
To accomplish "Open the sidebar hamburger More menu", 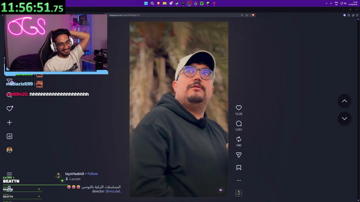I will pyautogui.click(x=9, y=174).
